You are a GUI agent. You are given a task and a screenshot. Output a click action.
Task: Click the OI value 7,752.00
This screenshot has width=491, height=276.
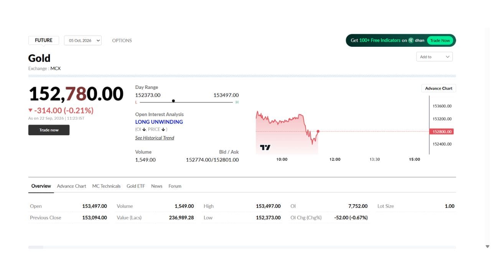click(358, 206)
